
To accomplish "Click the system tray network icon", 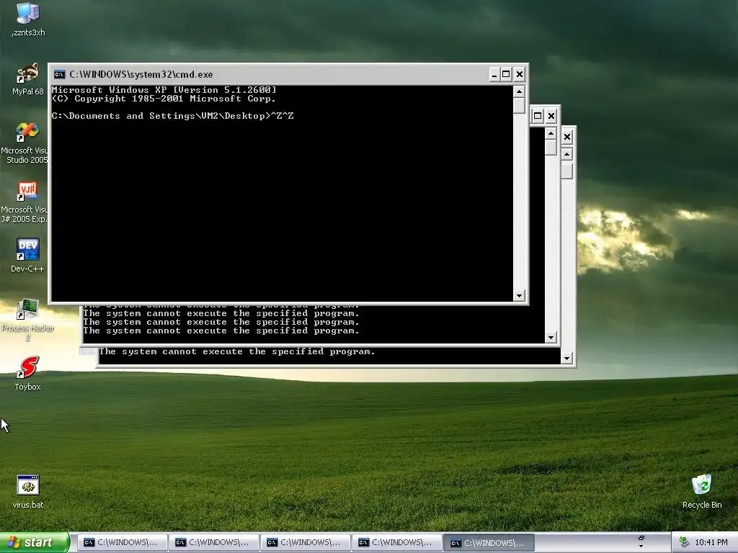I will tap(685, 543).
